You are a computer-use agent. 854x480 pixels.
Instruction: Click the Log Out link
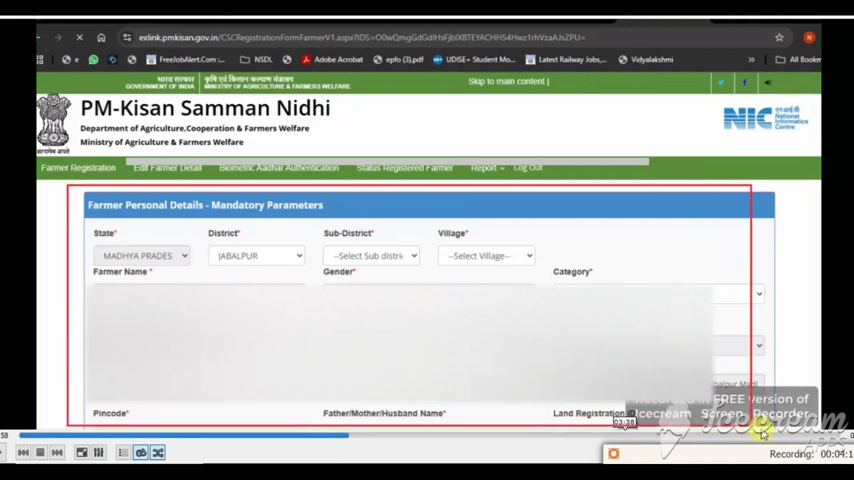tap(528, 168)
